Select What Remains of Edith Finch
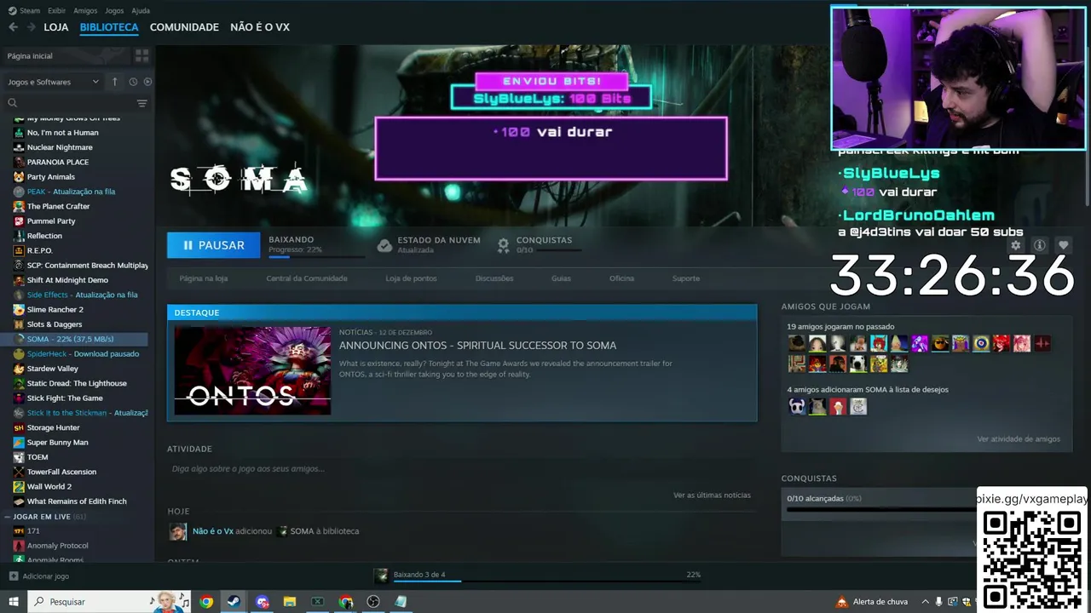The height and width of the screenshot is (613, 1091). [x=77, y=501]
